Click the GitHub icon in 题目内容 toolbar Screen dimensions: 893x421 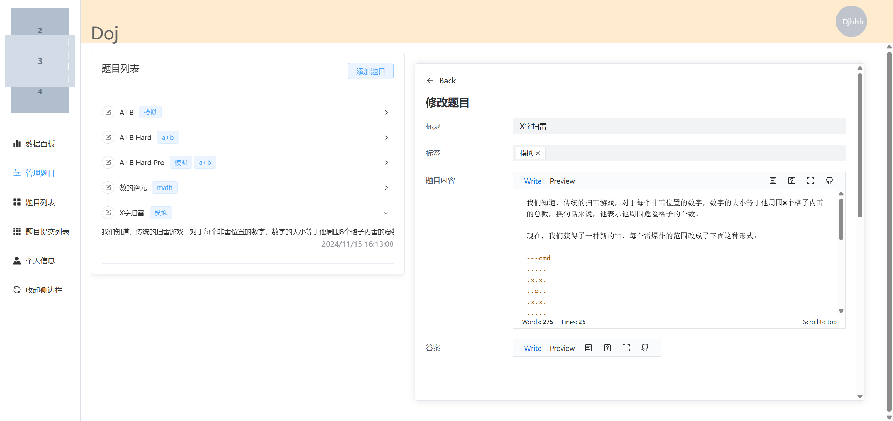pos(829,181)
